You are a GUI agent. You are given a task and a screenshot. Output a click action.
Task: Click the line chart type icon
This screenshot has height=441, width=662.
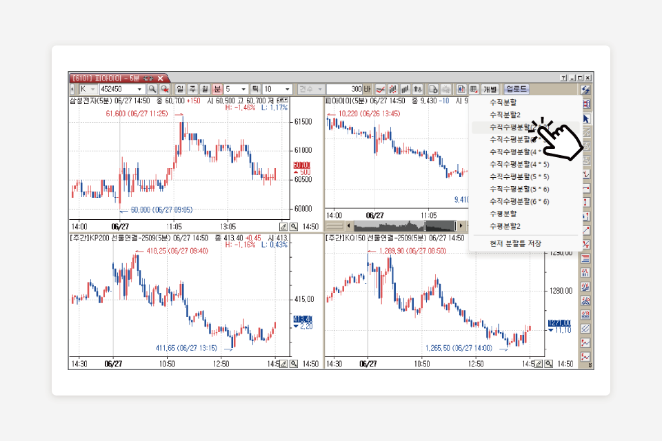pyautogui.click(x=380, y=90)
